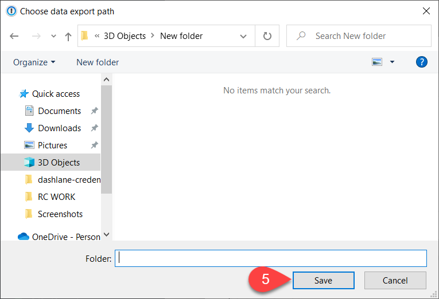The image size is (439, 299).
Task: Click the Cancel button
Action: click(395, 280)
